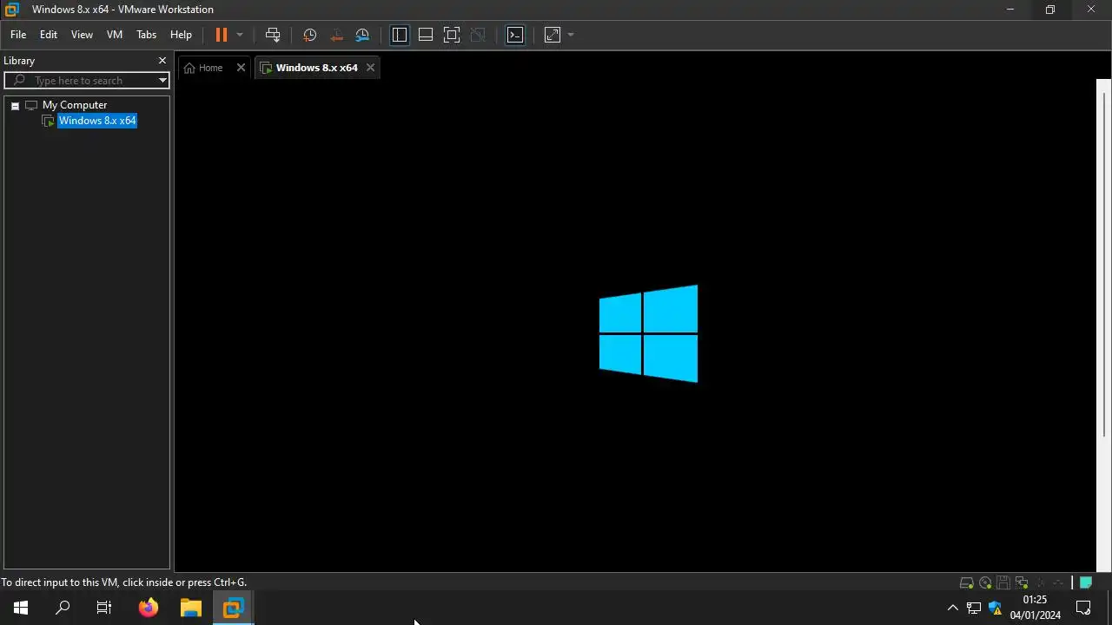Viewport: 1112px width, 625px height.
Task: Open the library search dropdown arrow
Action: click(162, 81)
